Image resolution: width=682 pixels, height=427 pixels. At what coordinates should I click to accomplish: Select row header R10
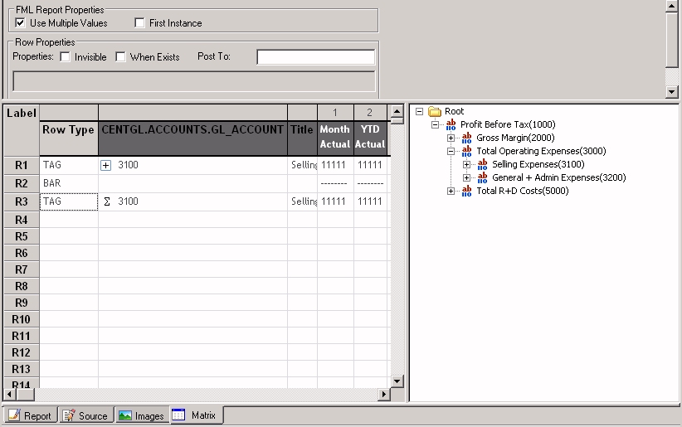pos(22,319)
